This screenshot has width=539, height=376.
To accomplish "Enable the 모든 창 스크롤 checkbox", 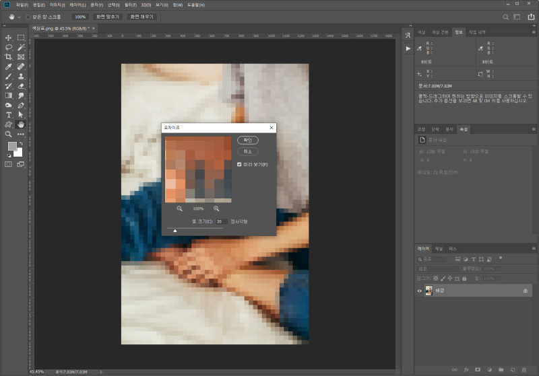I will click(x=28, y=17).
